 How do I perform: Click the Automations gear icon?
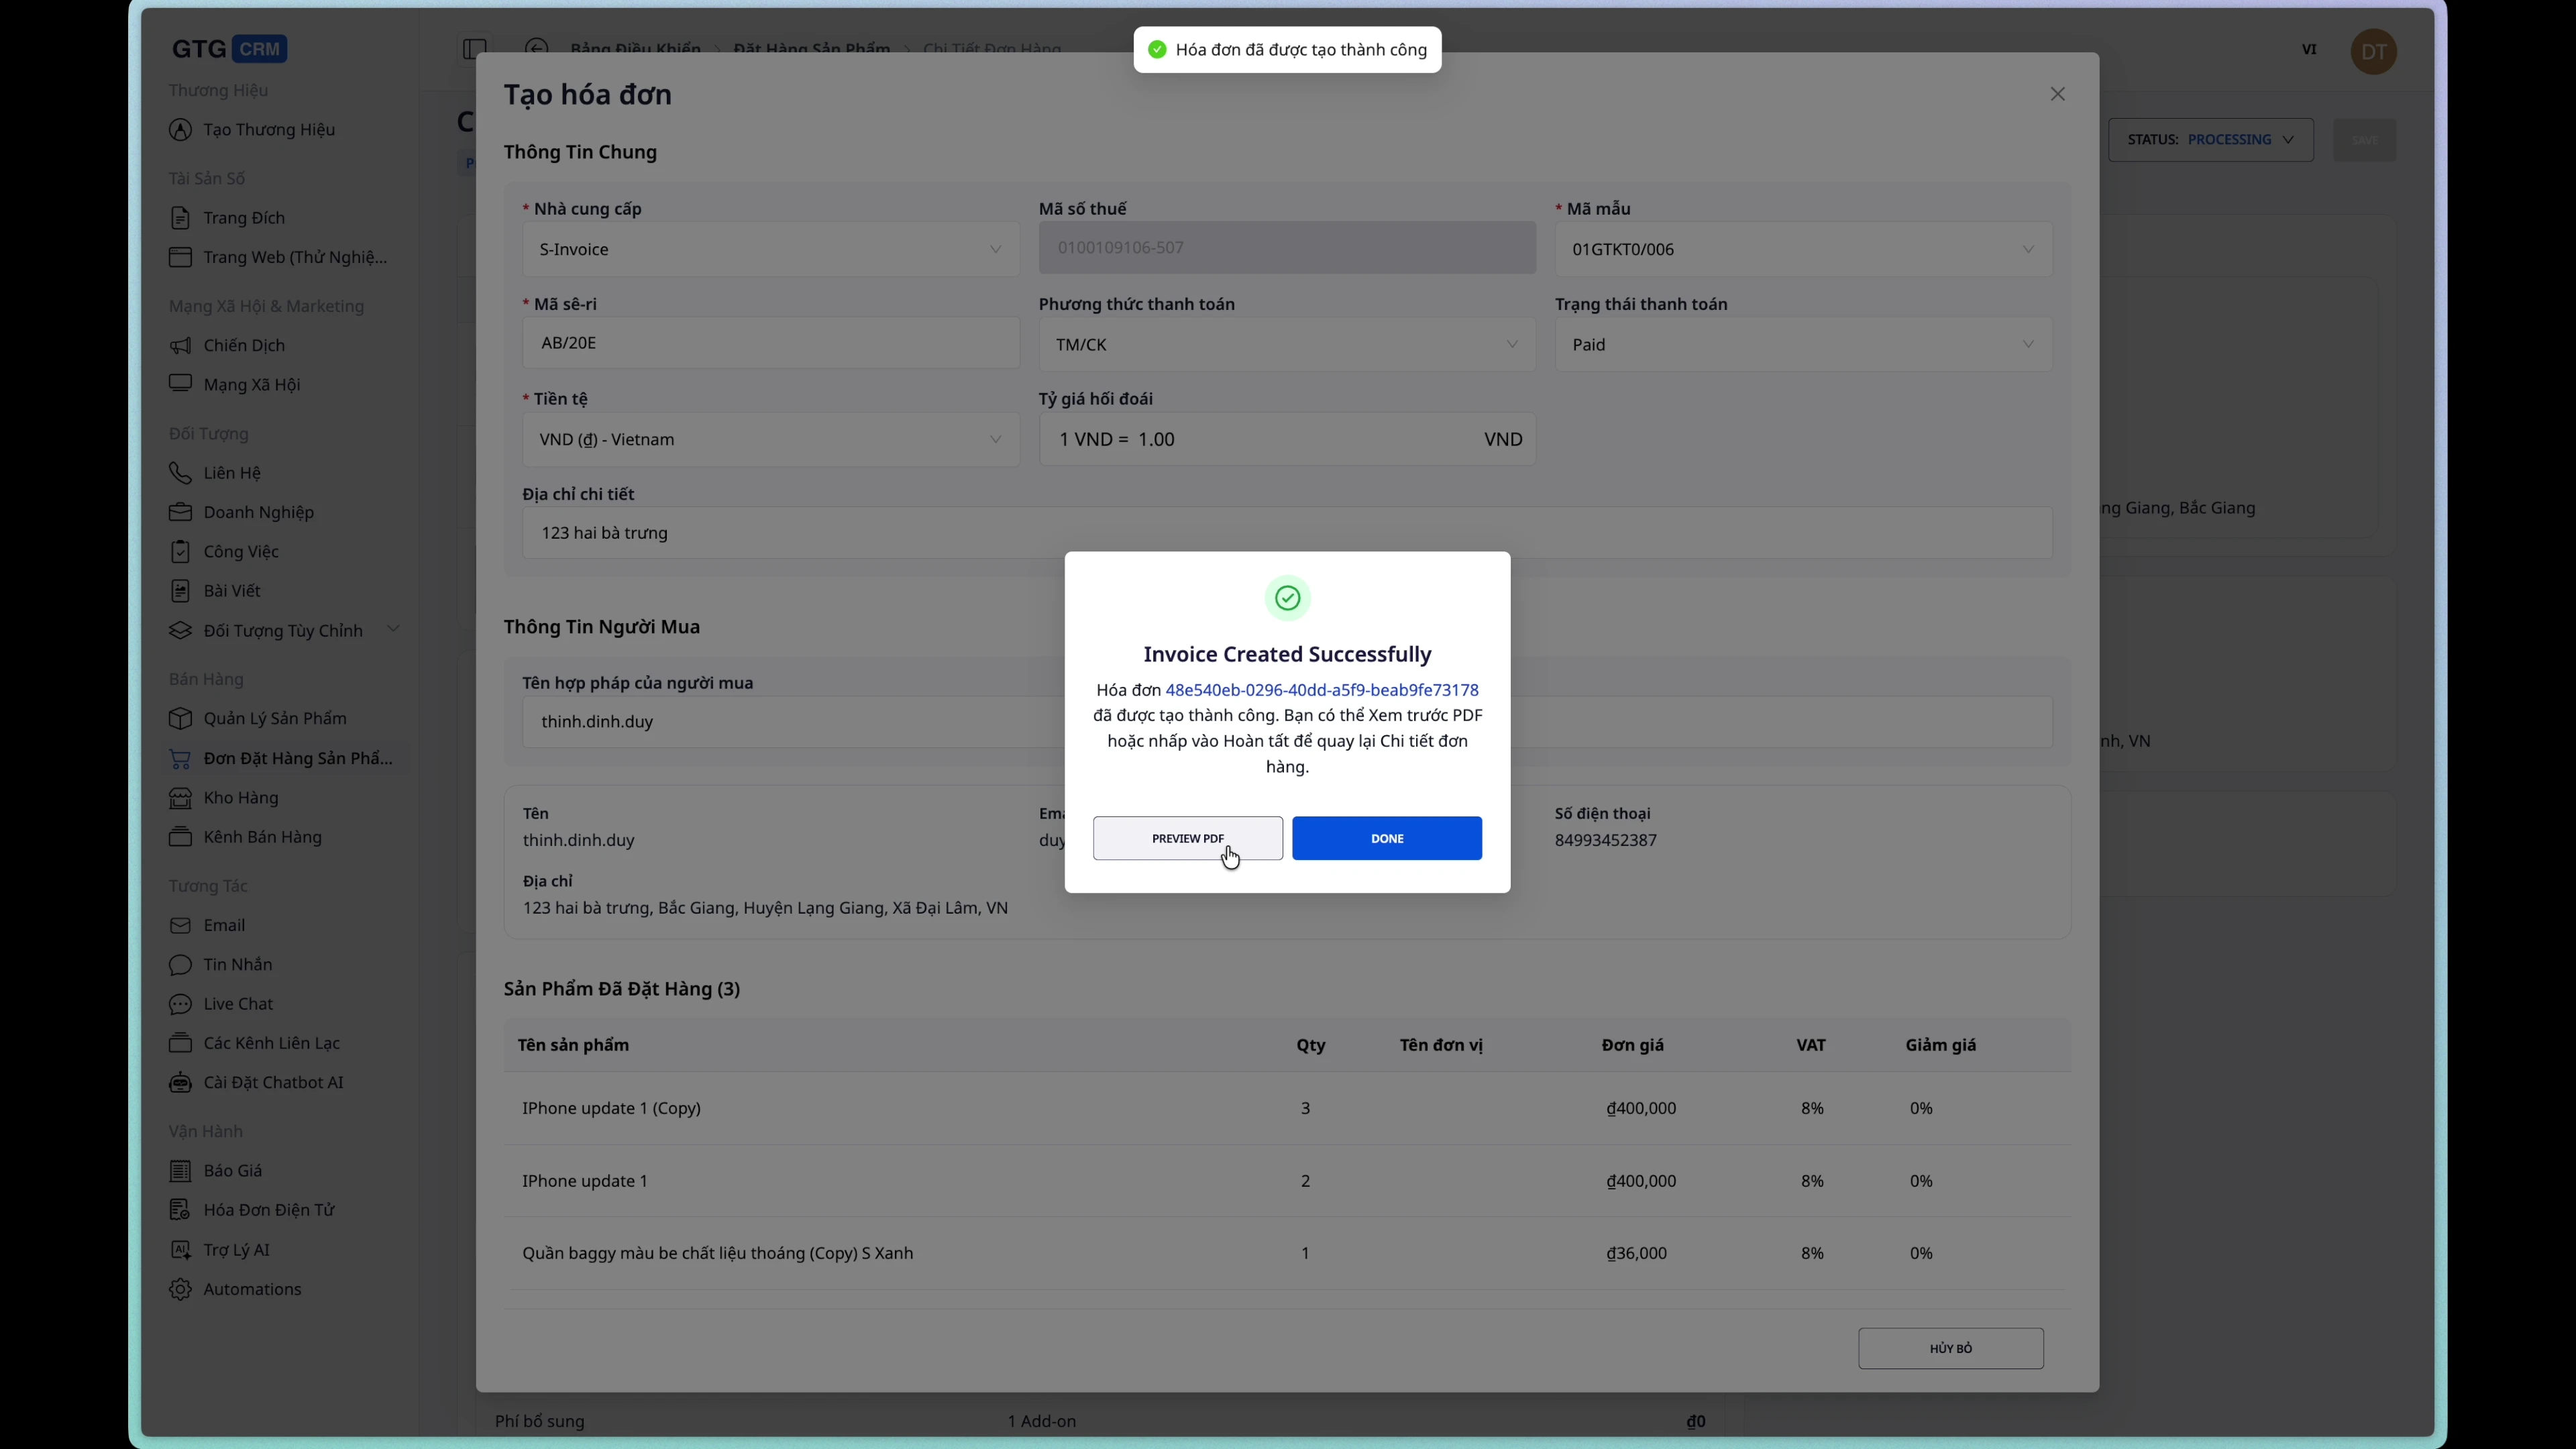pos(181,1290)
